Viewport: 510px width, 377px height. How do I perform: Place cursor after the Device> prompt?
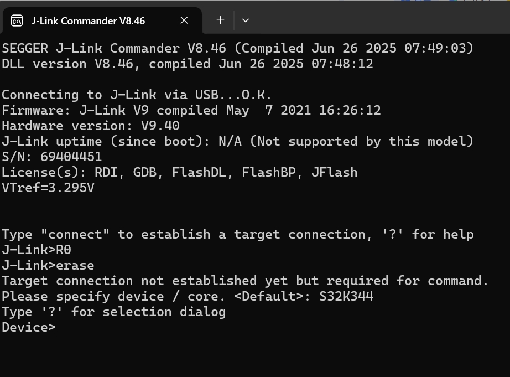click(x=57, y=327)
